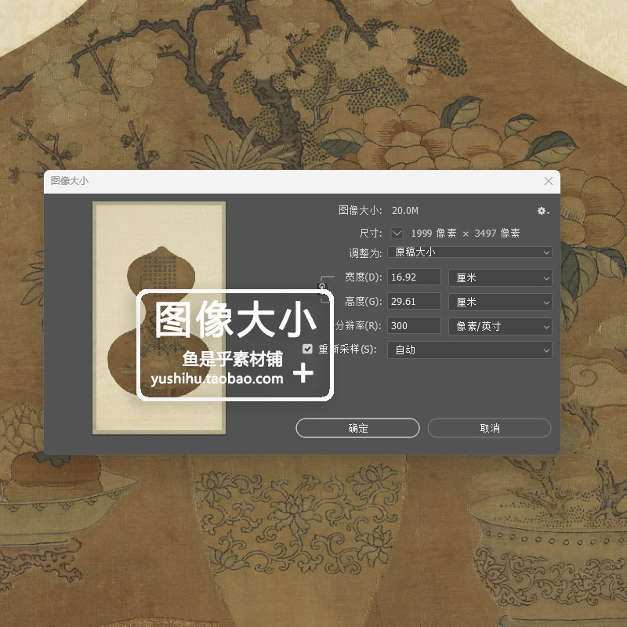Click the small arrow next to the gear icon
The image size is (627, 627).
[x=550, y=212]
